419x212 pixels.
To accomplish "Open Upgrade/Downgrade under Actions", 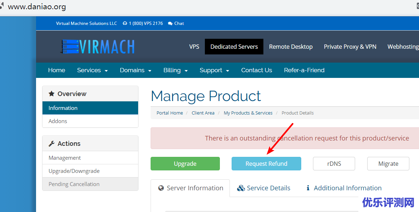I will click(x=90, y=171).
